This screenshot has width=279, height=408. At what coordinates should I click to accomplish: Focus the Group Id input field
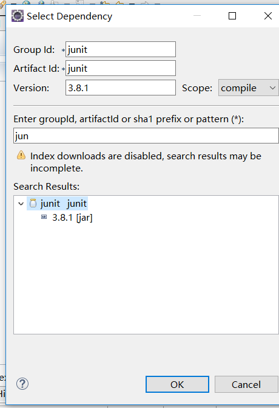pyautogui.click(x=121, y=49)
